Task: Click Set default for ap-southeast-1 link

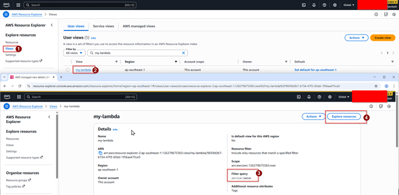Action: coord(315,70)
